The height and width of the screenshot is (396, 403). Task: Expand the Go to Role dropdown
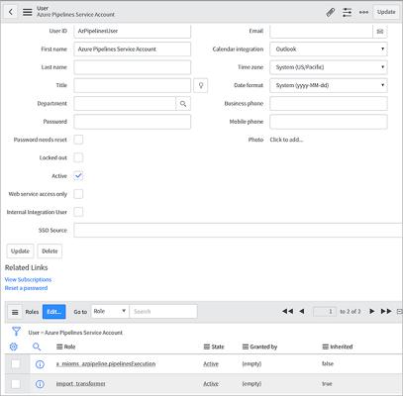click(x=110, y=311)
